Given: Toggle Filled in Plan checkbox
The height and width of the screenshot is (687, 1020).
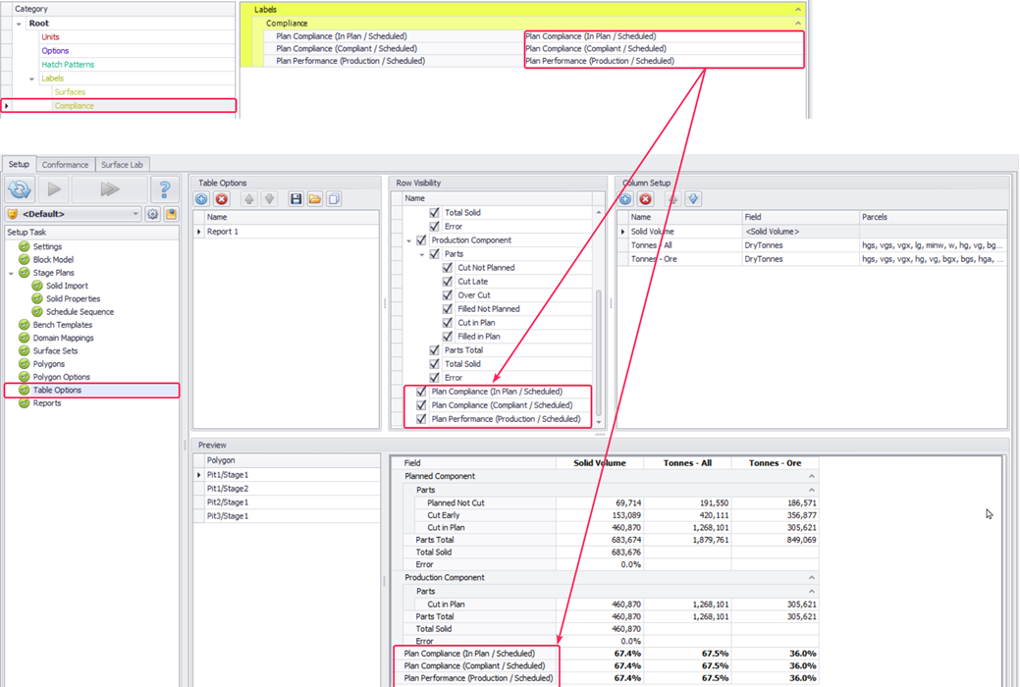Looking at the screenshot, I should click(x=448, y=337).
